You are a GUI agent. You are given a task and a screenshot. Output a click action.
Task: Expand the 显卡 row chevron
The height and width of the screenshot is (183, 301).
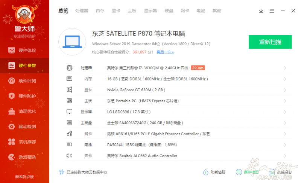(285, 90)
